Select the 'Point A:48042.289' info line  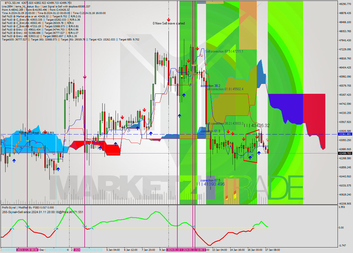(x=36, y=10)
